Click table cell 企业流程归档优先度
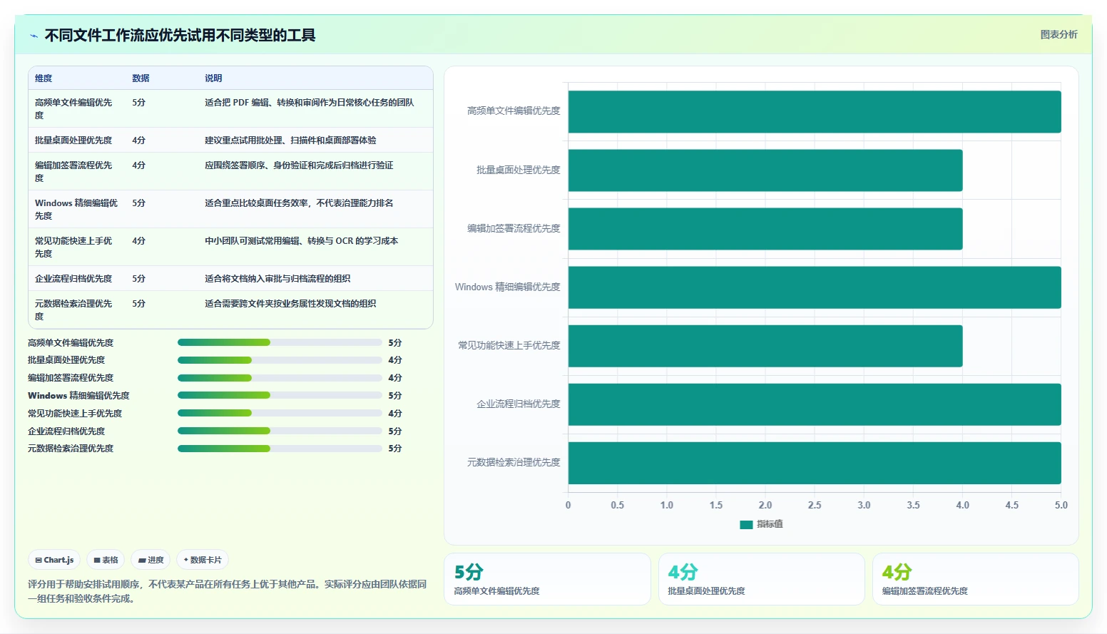 tap(73, 279)
